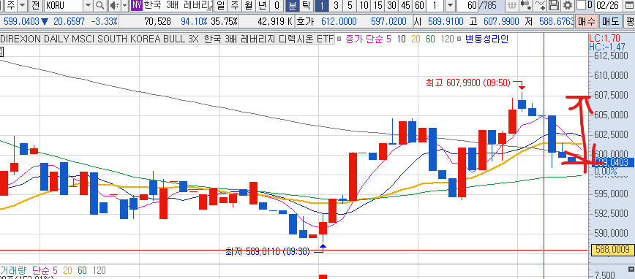The width and height of the screenshot is (635, 279).
Task: Click the won currency display icon
Action: (x=512, y=6)
